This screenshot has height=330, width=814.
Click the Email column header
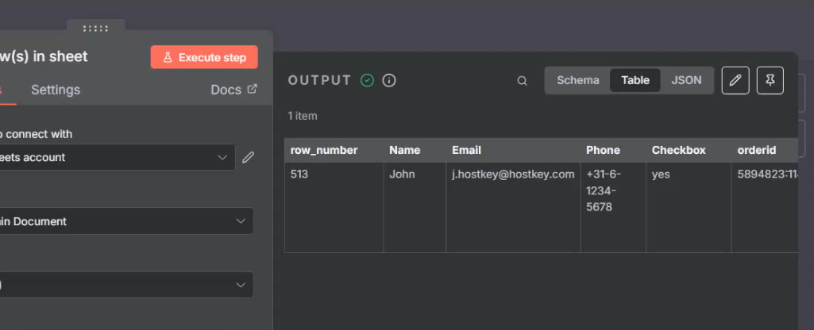click(466, 150)
